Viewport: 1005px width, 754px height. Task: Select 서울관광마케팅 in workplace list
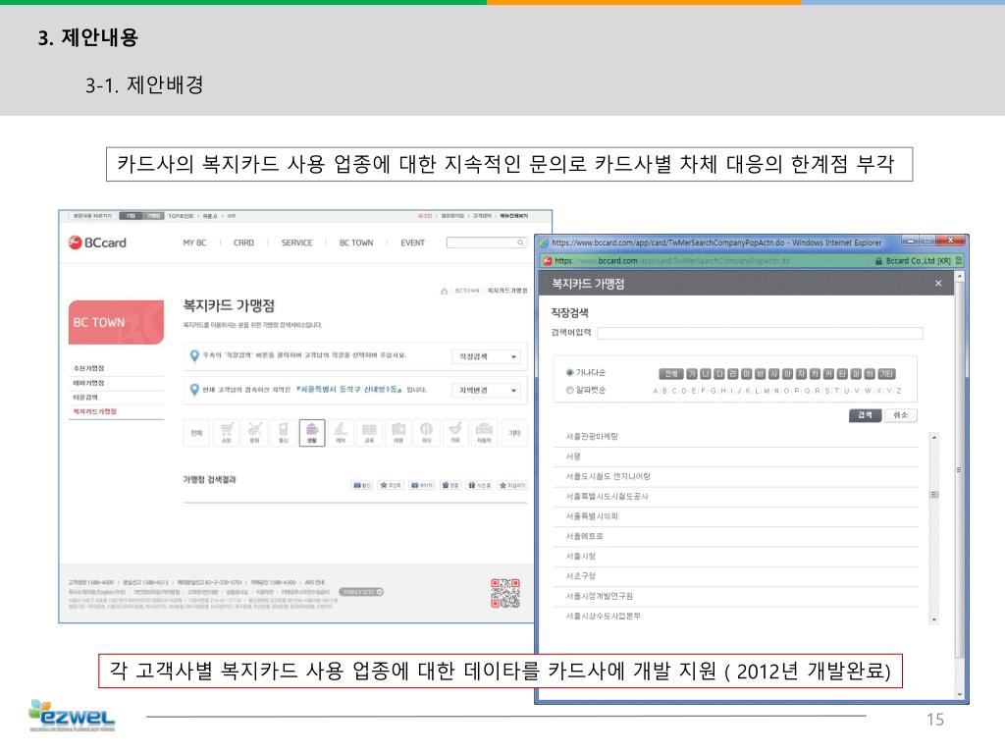click(592, 437)
